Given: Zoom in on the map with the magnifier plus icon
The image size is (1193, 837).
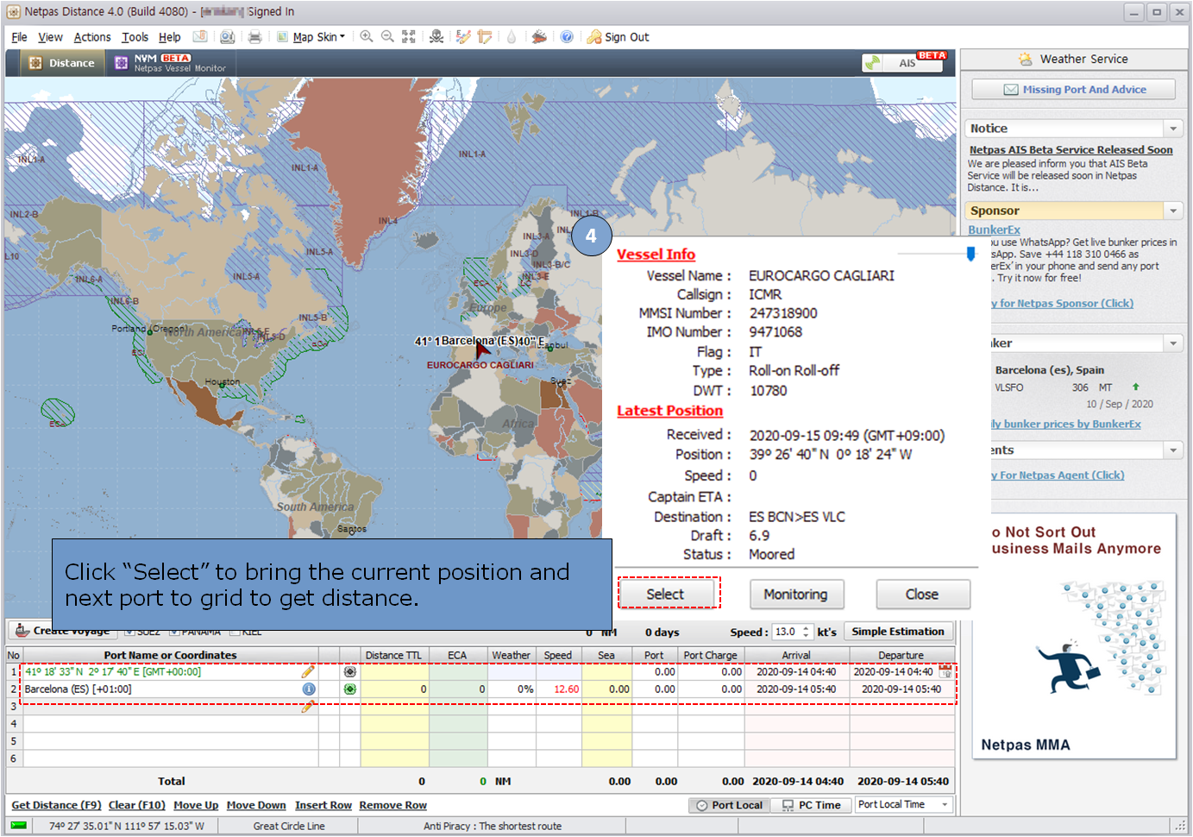Looking at the screenshot, I should (x=367, y=36).
